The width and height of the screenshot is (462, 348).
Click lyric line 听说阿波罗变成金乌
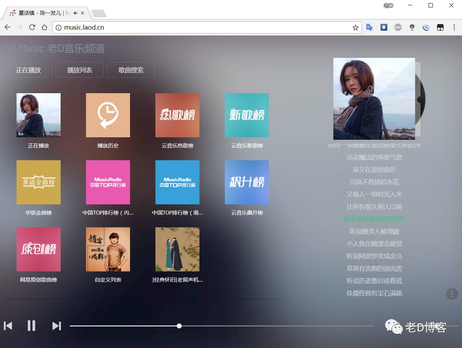pos(374,256)
